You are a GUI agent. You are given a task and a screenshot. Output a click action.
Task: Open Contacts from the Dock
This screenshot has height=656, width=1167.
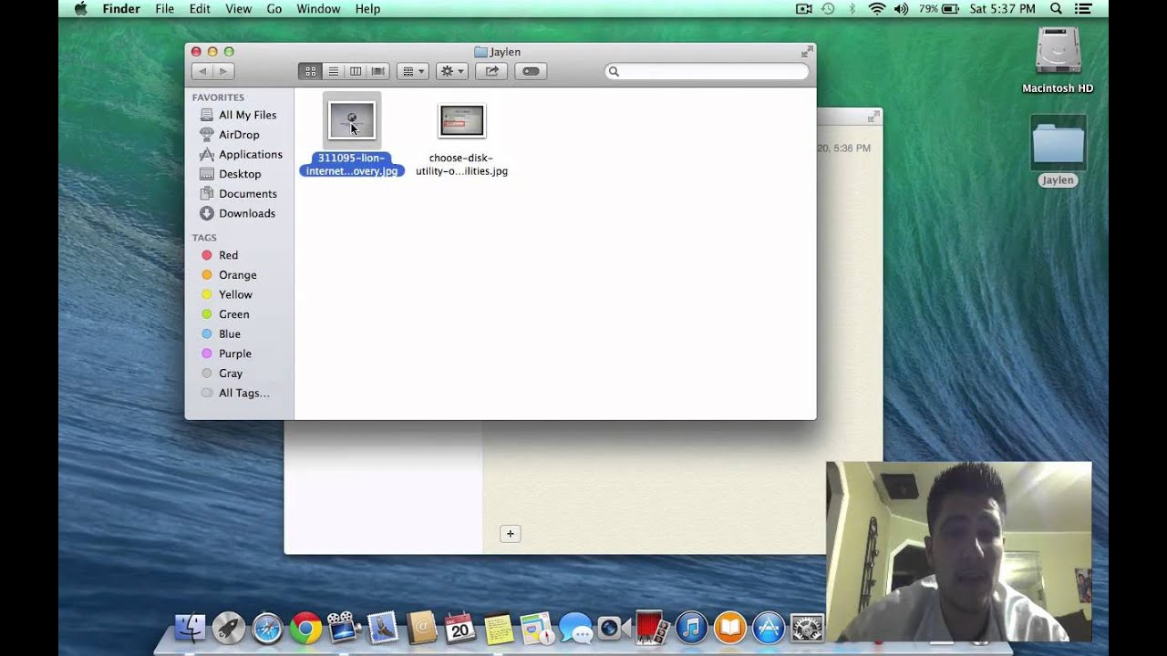pos(421,627)
